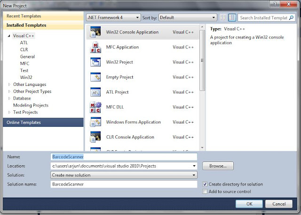Screen dimensions: 301x215
Task: Click the template list scroll down arrow
Action: [202, 147]
